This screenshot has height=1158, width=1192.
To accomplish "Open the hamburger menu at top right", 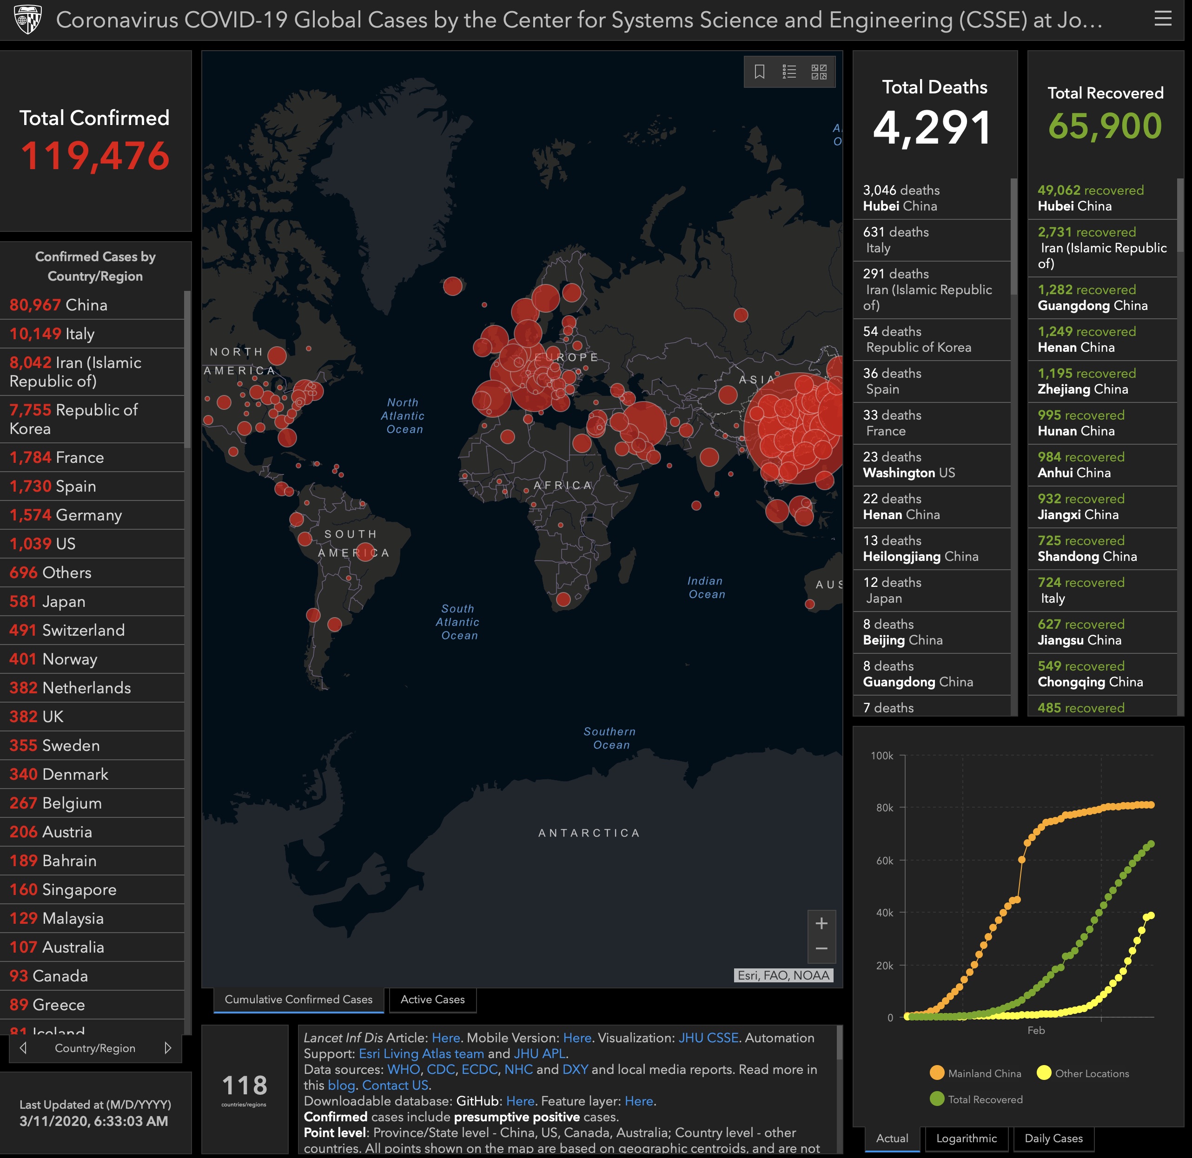I will (x=1163, y=18).
